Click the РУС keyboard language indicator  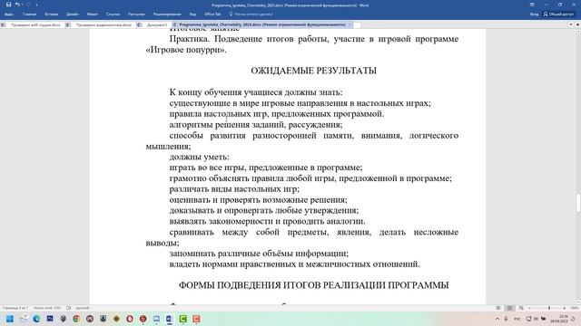517,319
